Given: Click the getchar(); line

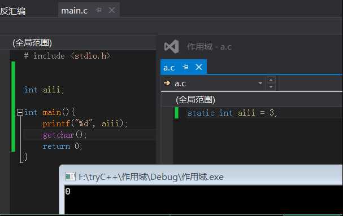Looking at the screenshot, I should click(65, 135).
